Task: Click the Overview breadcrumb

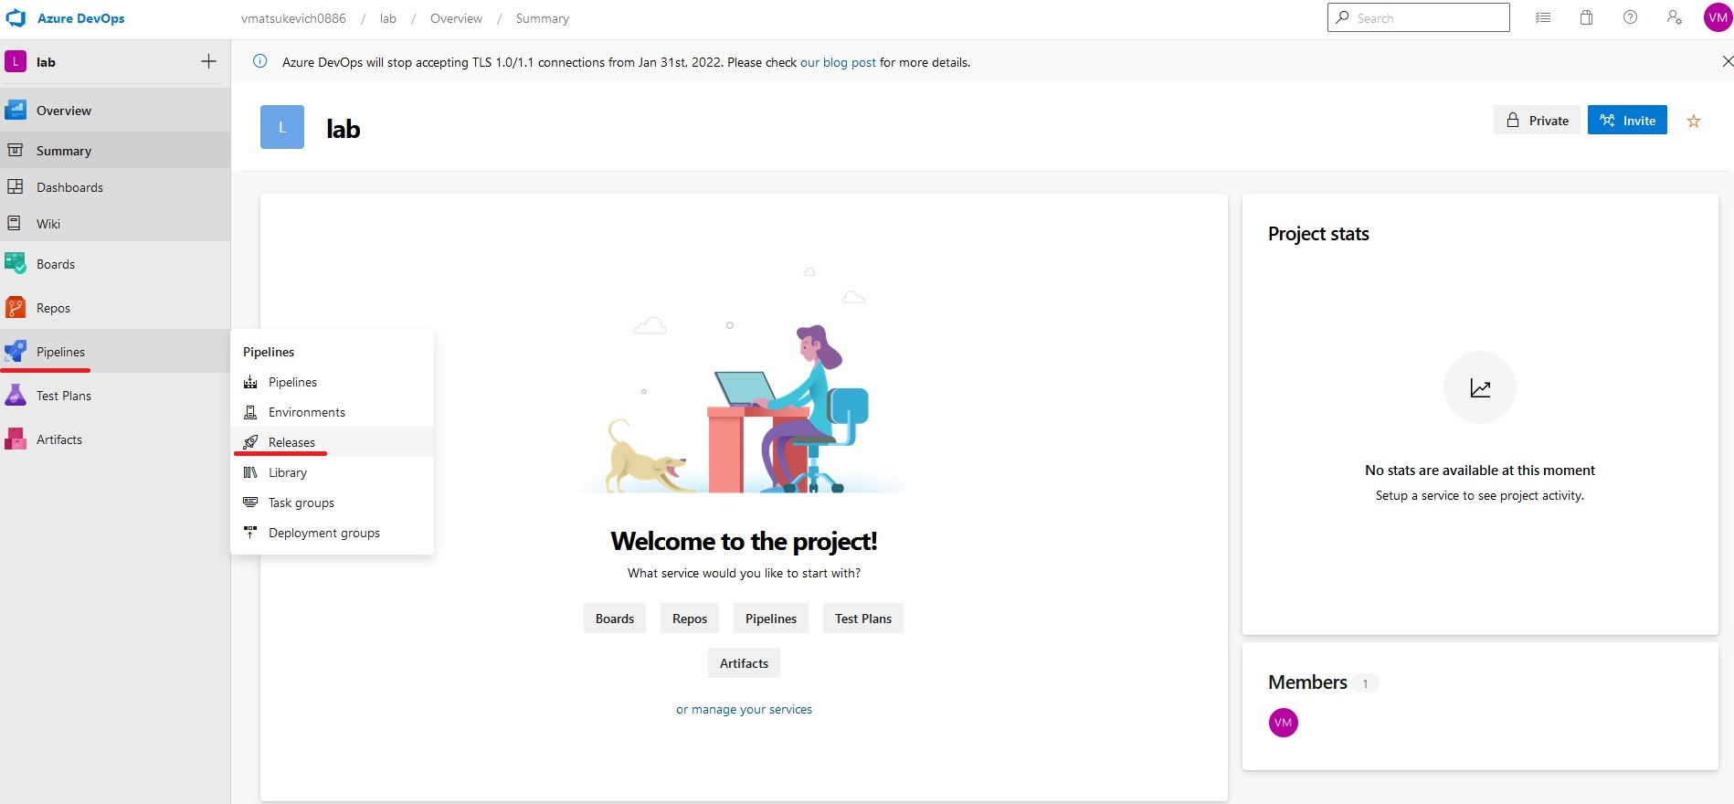Action: pyautogui.click(x=456, y=18)
